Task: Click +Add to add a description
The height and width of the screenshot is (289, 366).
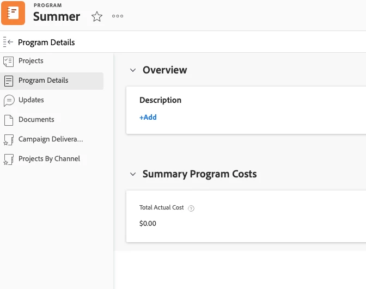Action: 148,117
